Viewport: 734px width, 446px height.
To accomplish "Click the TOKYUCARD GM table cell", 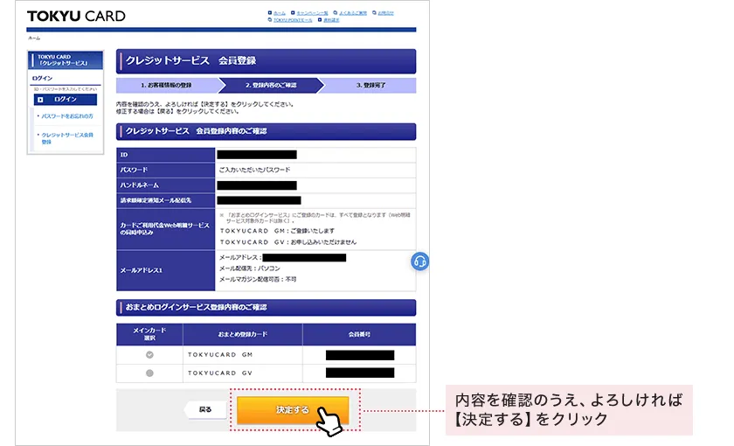I will [x=243, y=355].
